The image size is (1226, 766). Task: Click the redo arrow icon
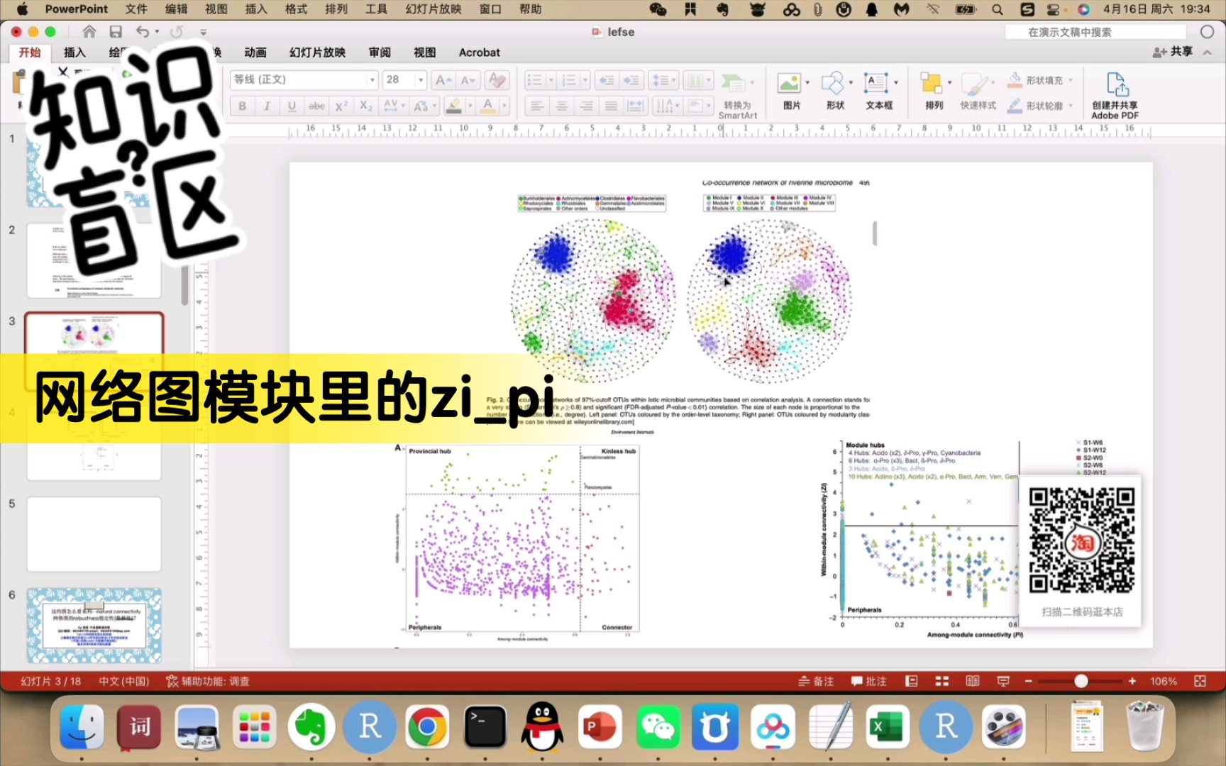point(177,32)
